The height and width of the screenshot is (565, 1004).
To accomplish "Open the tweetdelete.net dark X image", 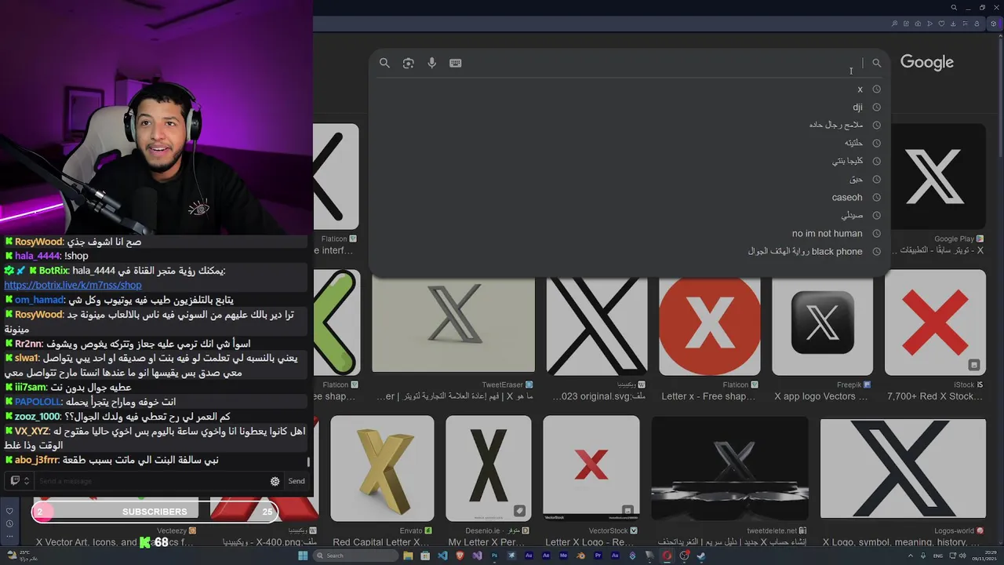I will (x=729, y=468).
